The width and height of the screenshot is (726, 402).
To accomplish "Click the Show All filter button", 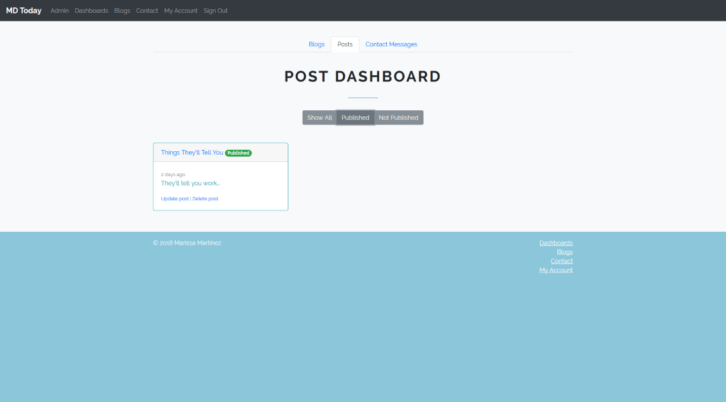I will 319,118.
